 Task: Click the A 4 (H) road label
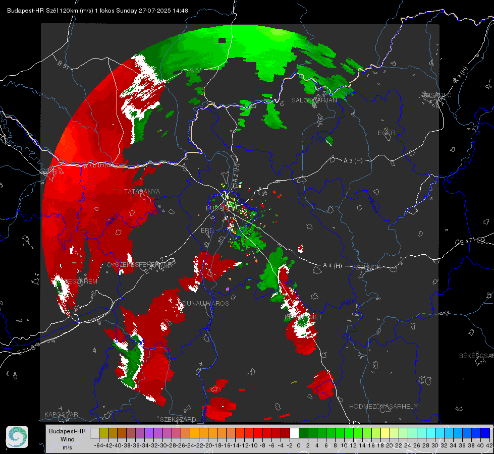tap(333, 266)
